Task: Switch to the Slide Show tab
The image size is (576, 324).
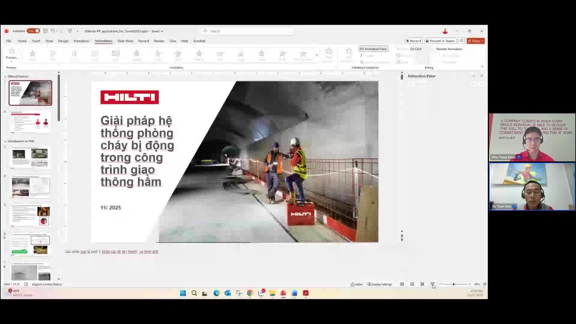Action: pos(125,41)
